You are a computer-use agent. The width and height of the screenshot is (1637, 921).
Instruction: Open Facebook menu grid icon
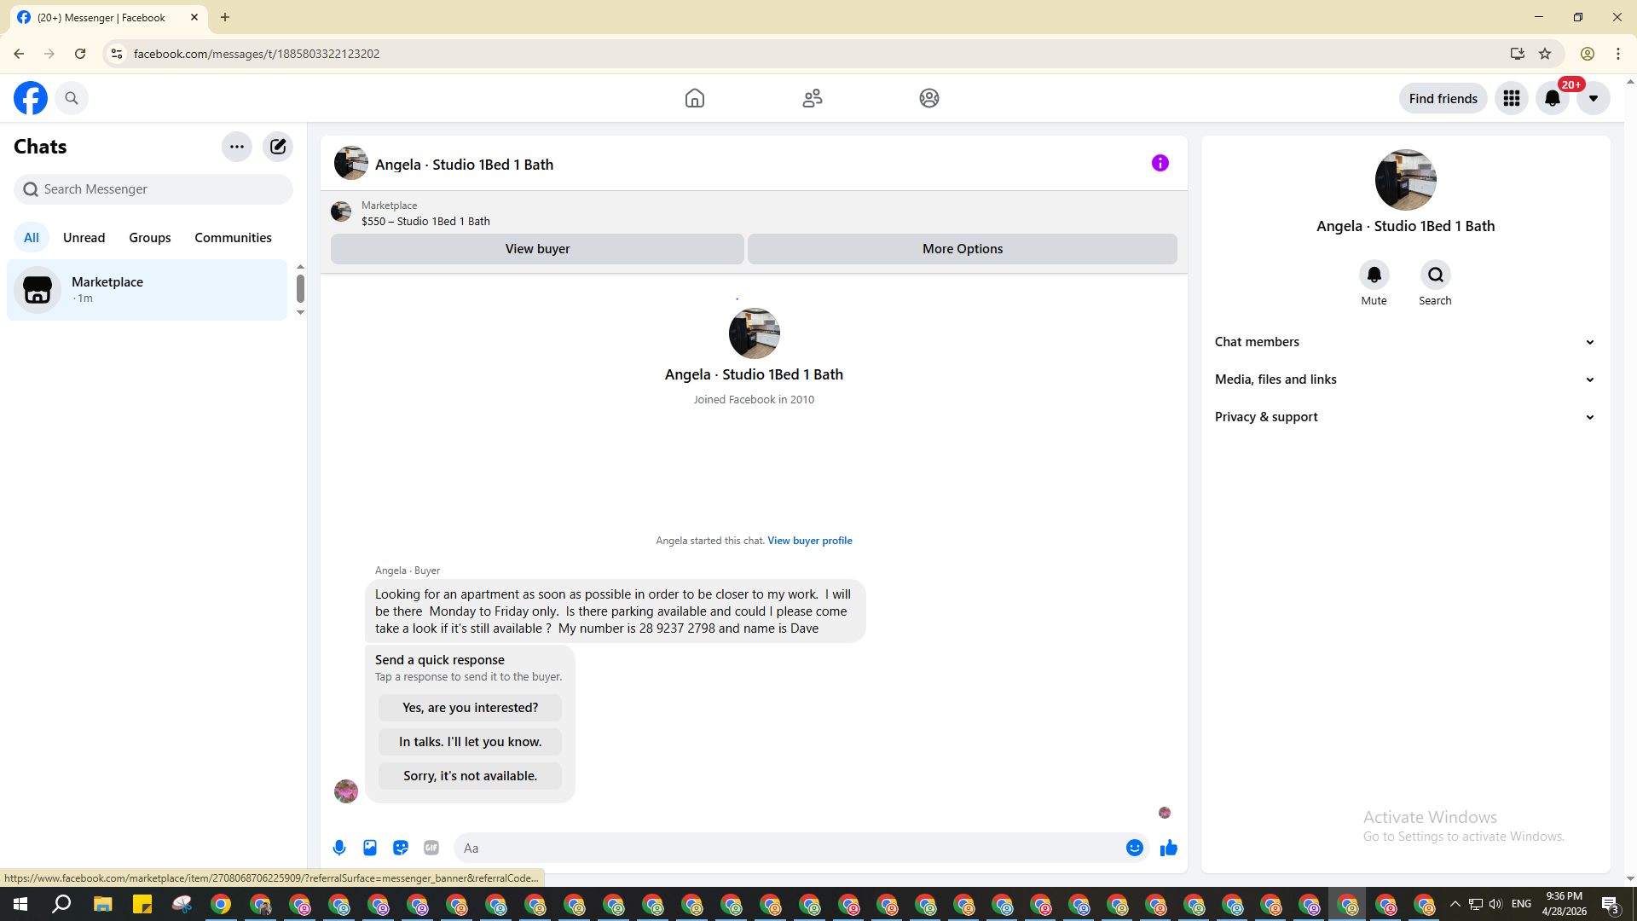pyautogui.click(x=1511, y=98)
